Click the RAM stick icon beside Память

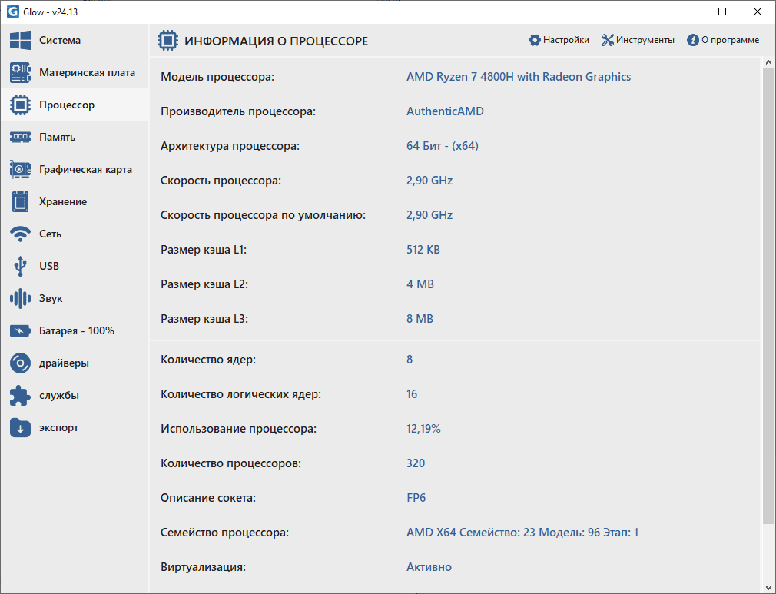pyautogui.click(x=20, y=138)
